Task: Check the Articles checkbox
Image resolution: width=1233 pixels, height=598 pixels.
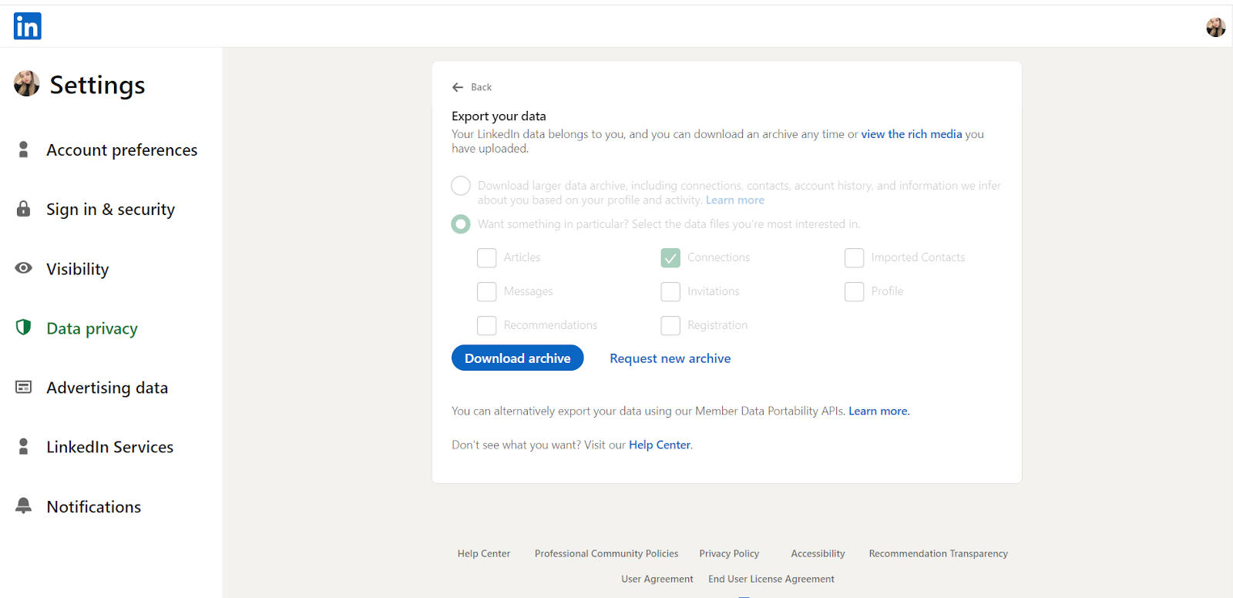Action: pyautogui.click(x=487, y=257)
